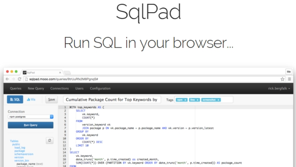This screenshot has width=296, height=167.
Task: Bookmark page with the star icon
Action: pos(283,79)
